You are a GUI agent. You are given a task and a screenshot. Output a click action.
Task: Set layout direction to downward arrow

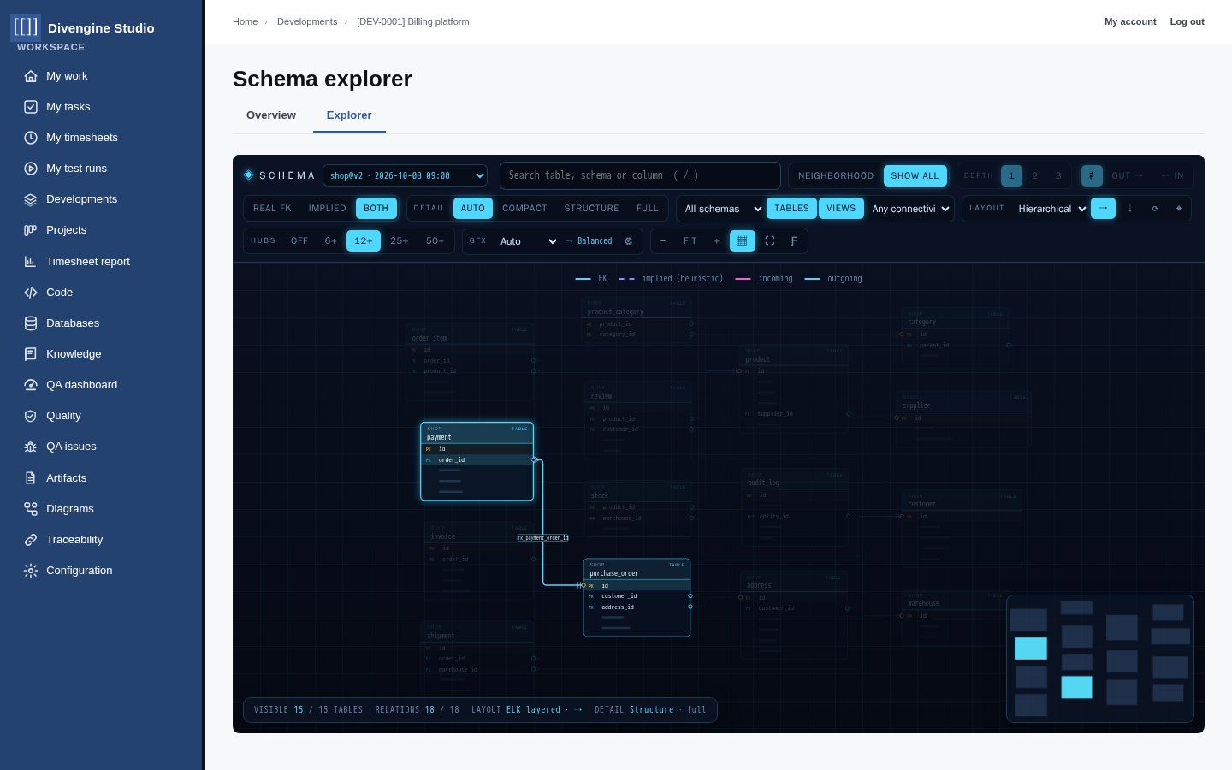point(1130,209)
